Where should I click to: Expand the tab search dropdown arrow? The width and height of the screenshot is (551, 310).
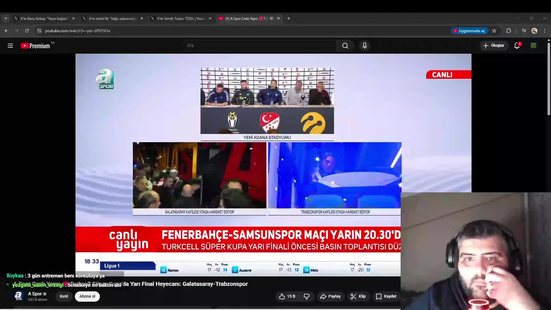point(5,19)
